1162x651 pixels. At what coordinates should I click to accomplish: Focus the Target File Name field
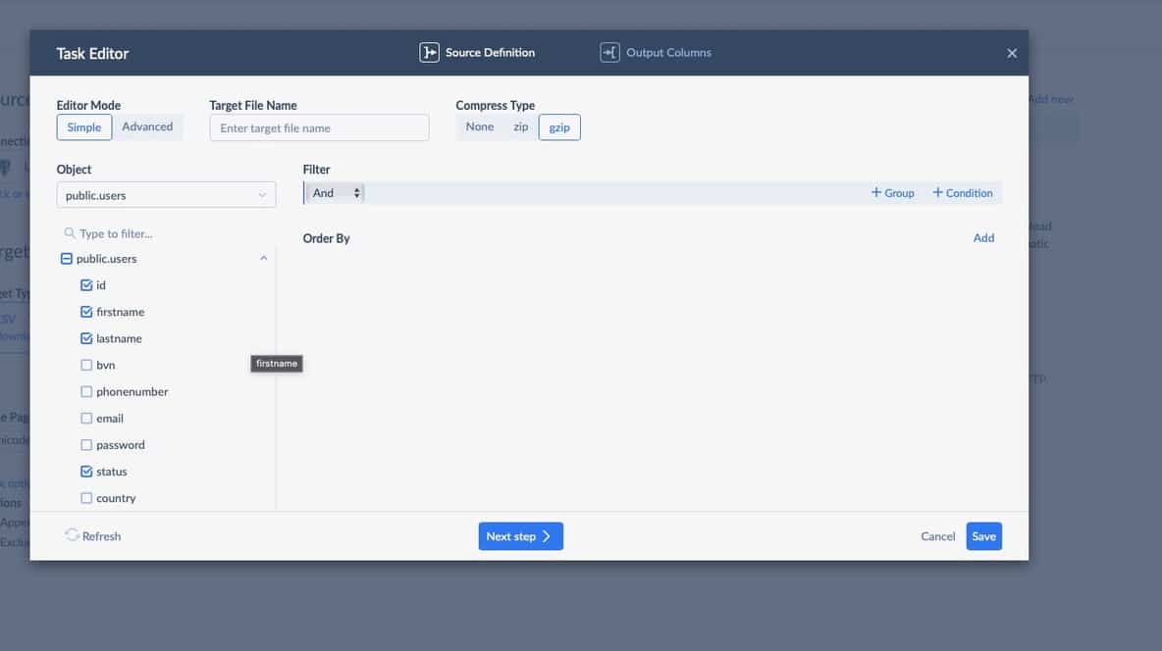(x=319, y=127)
